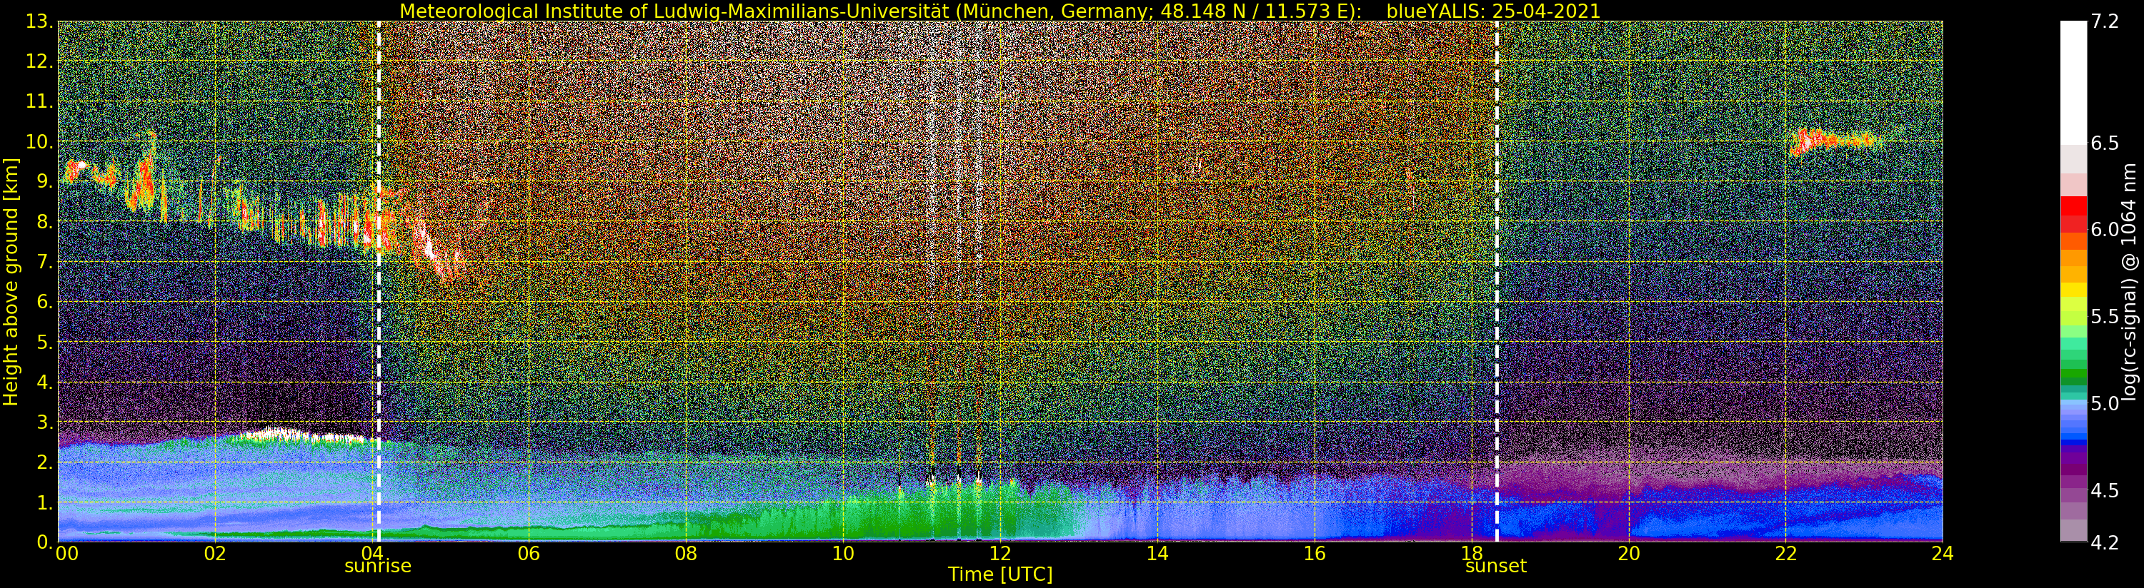The width and height of the screenshot is (2144, 588).
Task: Click the plot title mentioning blueYALIS 25-04-2021
Action: [x=999, y=11]
